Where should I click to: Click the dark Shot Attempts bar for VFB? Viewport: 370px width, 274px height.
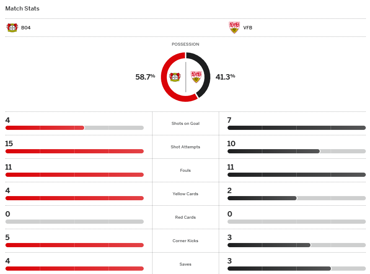pos(273,151)
